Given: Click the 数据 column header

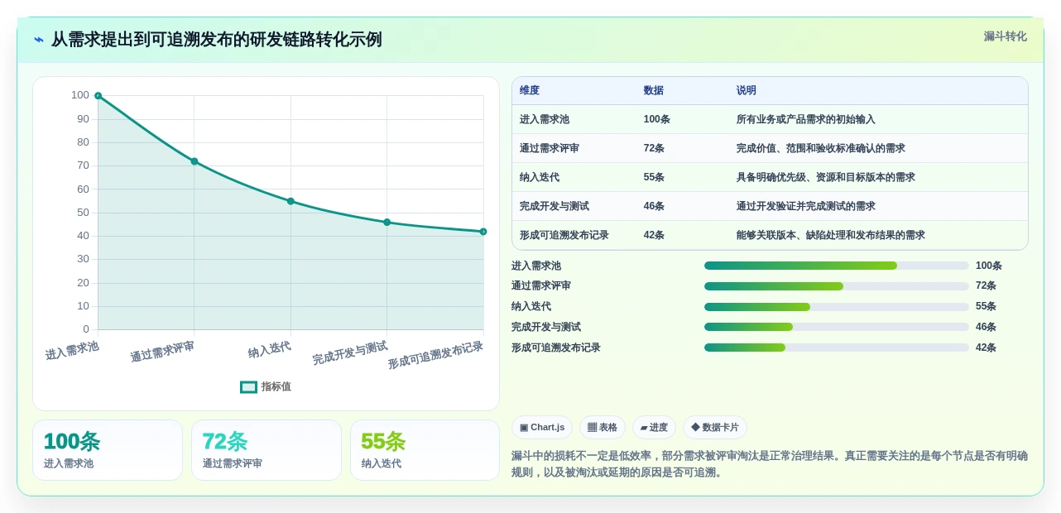Looking at the screenshot, I should (x=654, y=90).
